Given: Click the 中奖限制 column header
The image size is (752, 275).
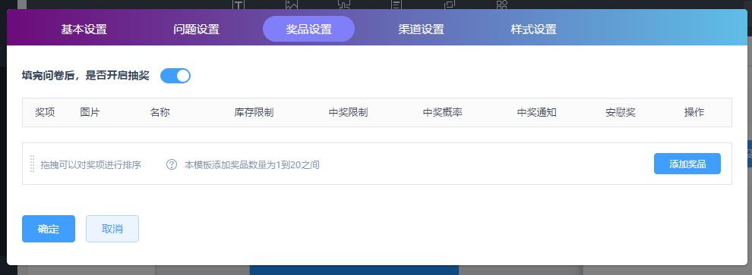Looking at the screenshot, I should tap(348, 112).
